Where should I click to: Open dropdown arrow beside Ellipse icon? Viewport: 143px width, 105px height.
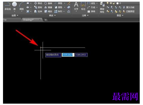(31, 7)
